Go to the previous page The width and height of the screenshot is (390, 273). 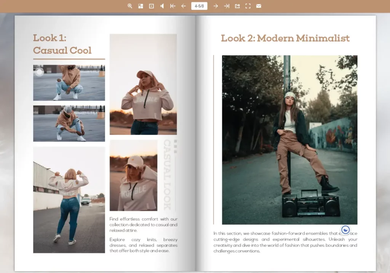[x=183, y=6]
